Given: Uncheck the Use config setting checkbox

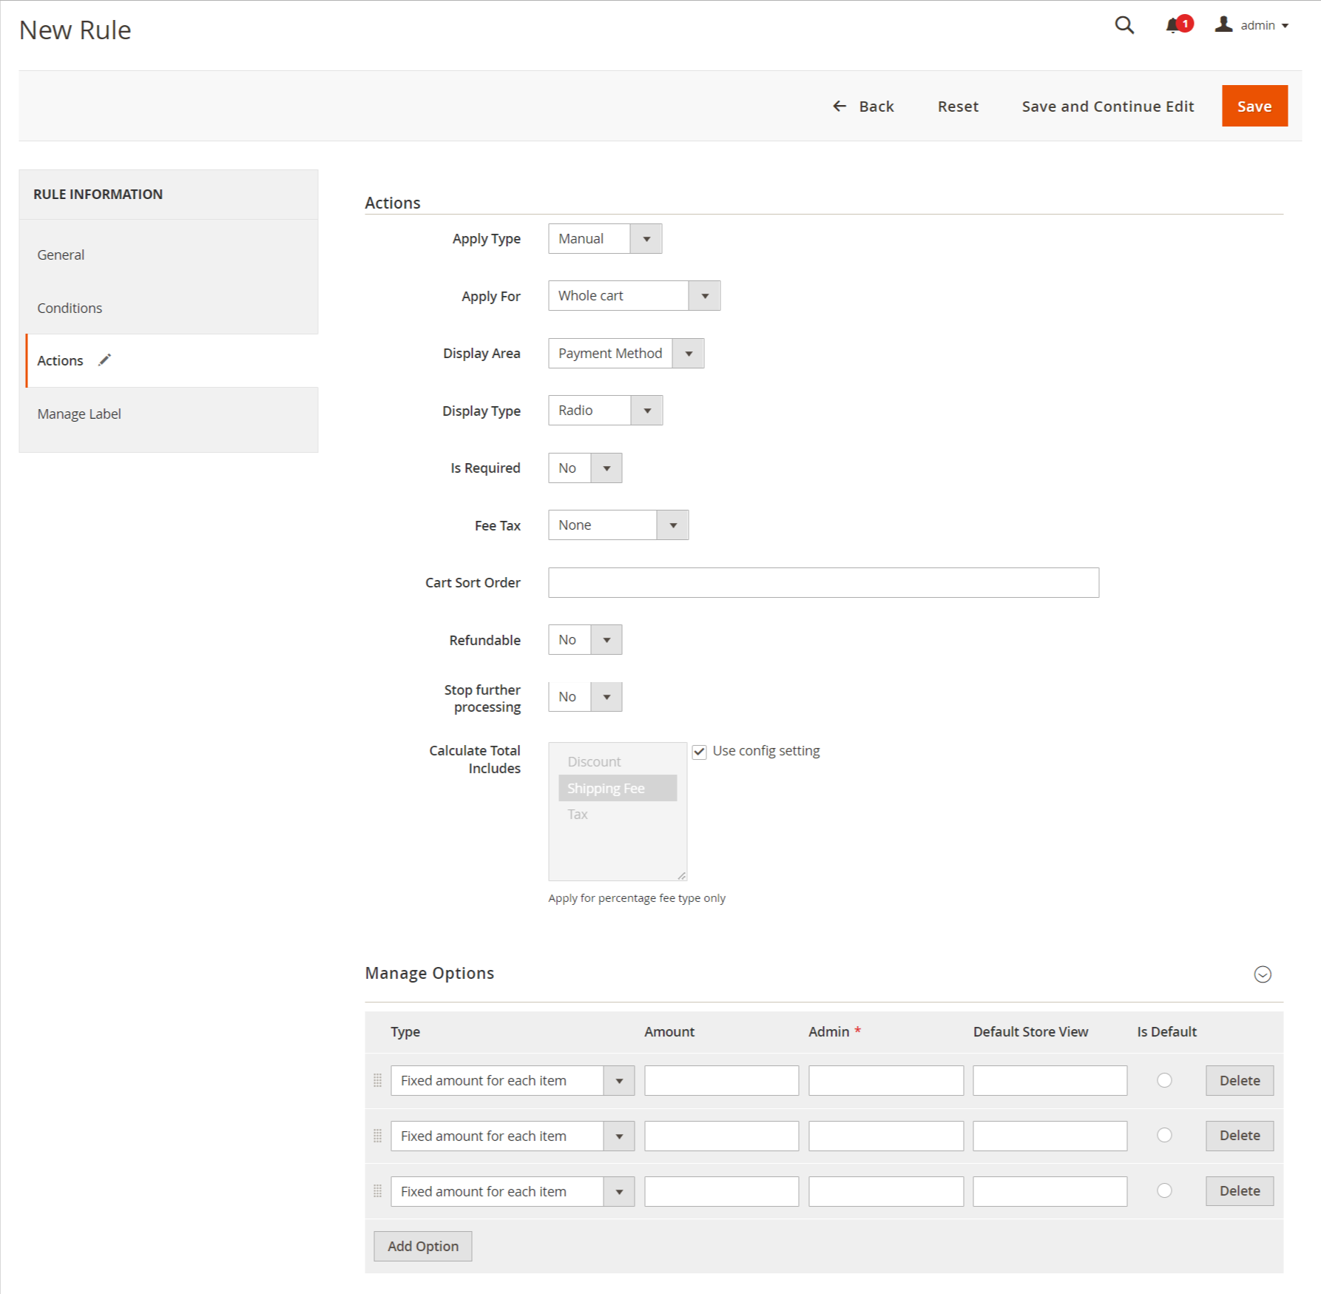Looking at the screenshot, I should [699, 752].
